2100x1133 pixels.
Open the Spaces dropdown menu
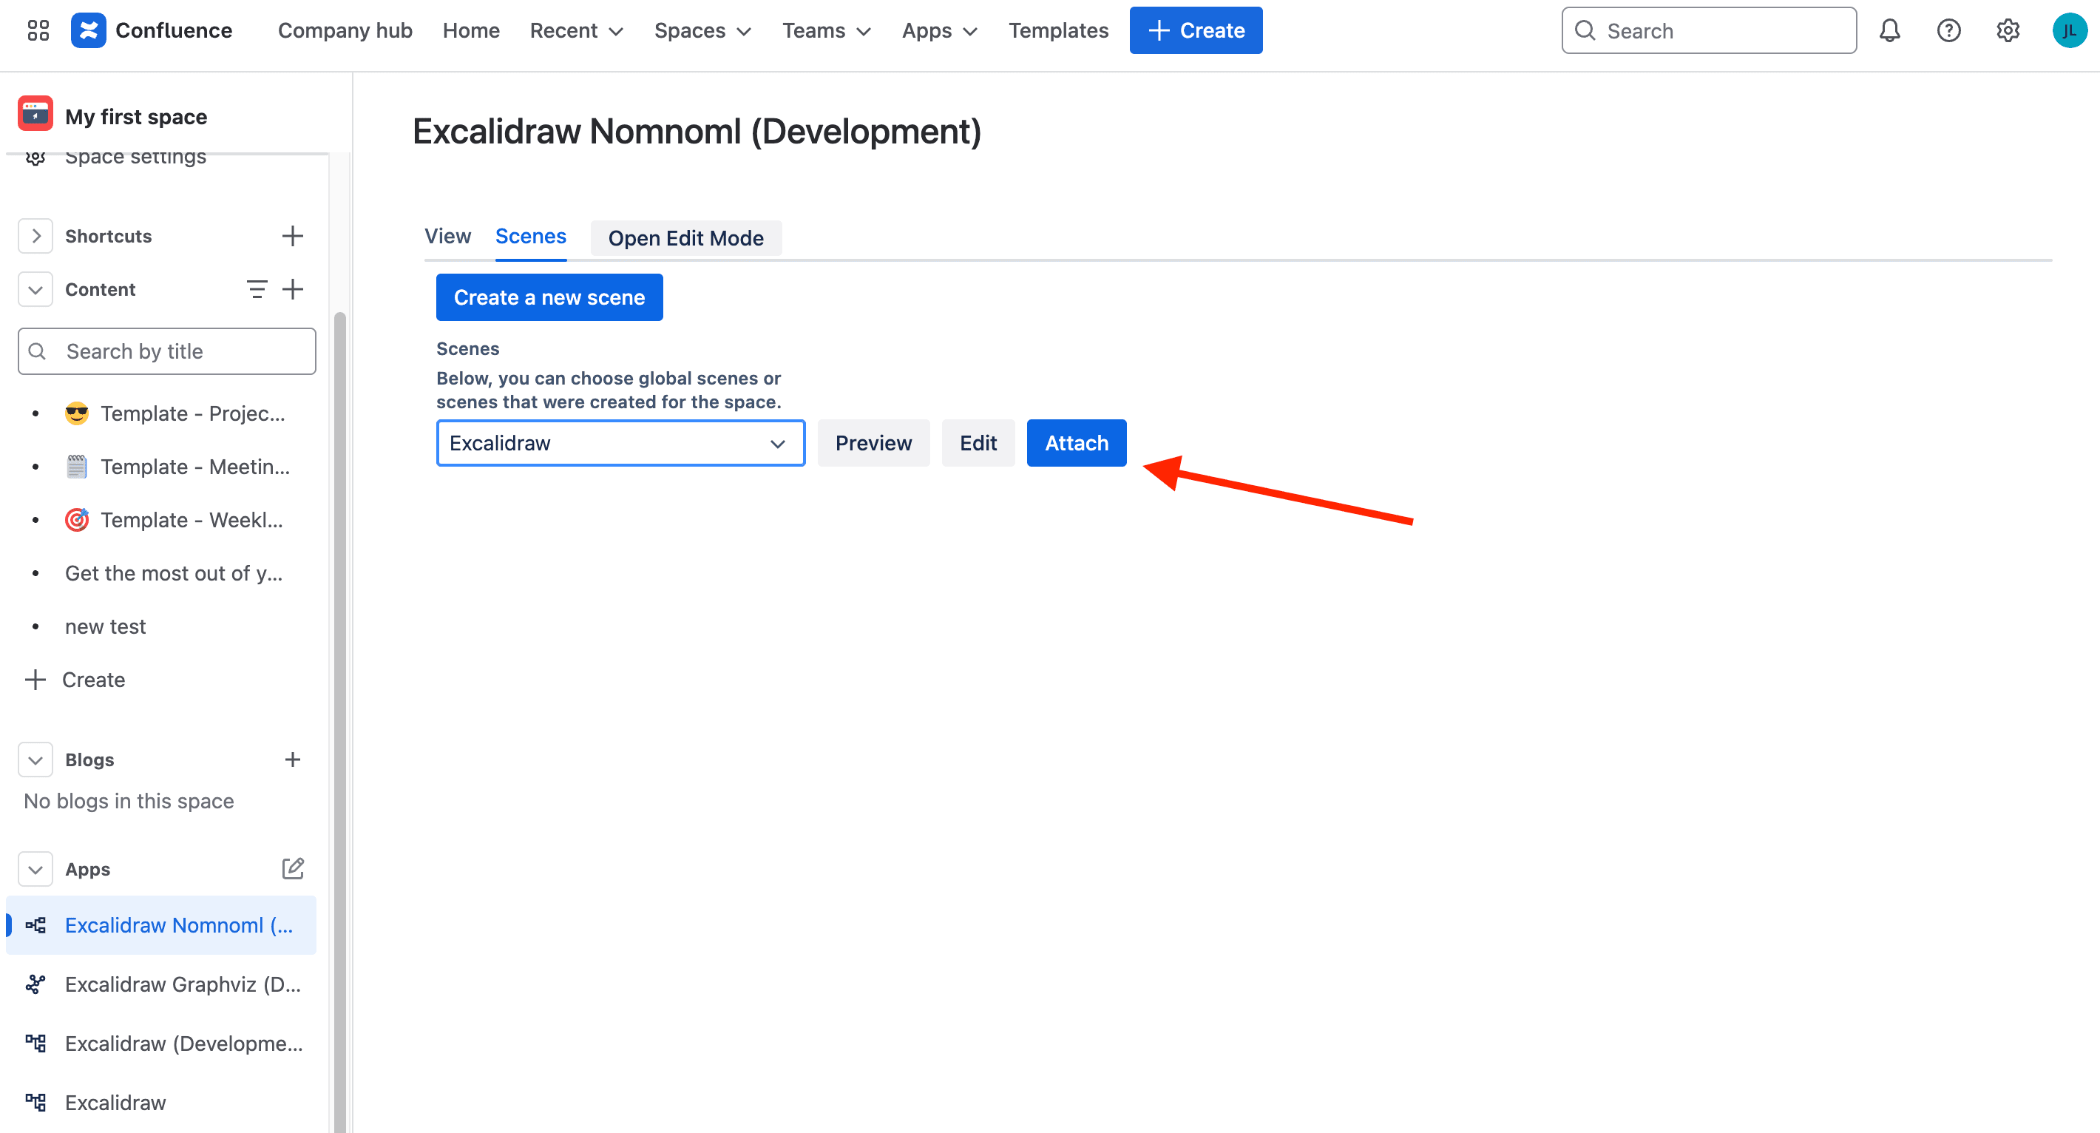click(702, 30)
